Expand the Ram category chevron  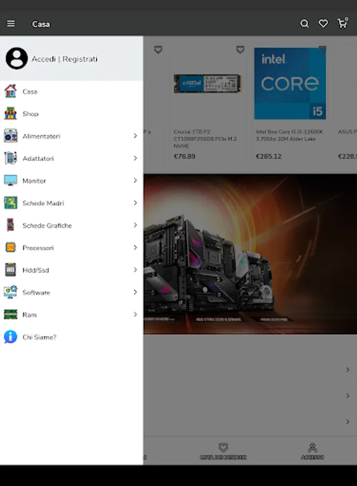point(135,314)
